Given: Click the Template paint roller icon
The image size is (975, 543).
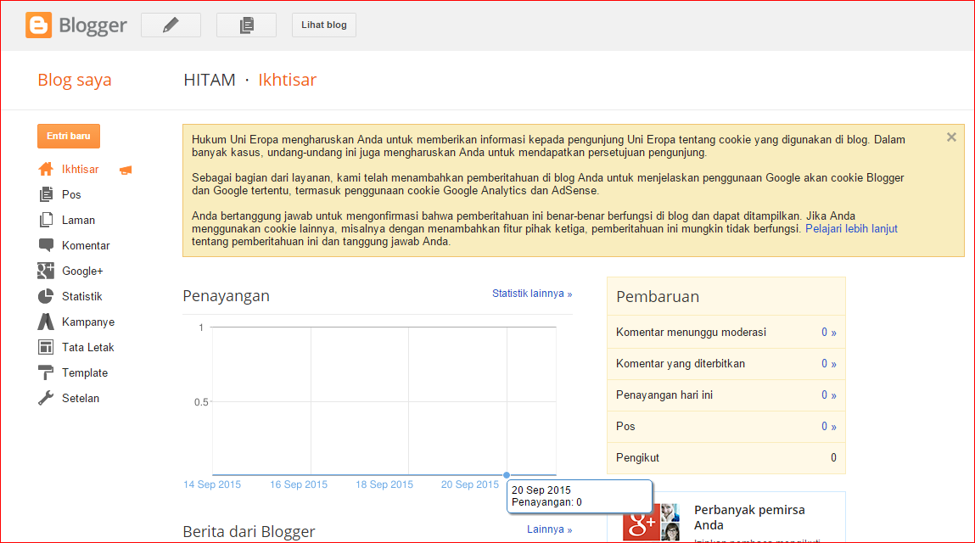Looking at the screenshot, I should pos(45,372).
